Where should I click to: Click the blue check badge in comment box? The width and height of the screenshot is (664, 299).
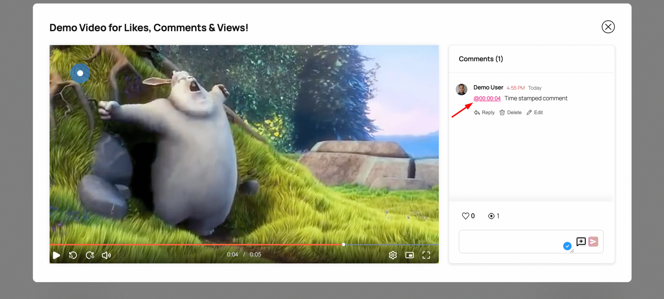(567, 246)
